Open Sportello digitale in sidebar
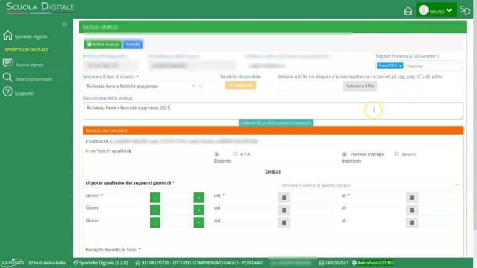 tap(26, 36)
